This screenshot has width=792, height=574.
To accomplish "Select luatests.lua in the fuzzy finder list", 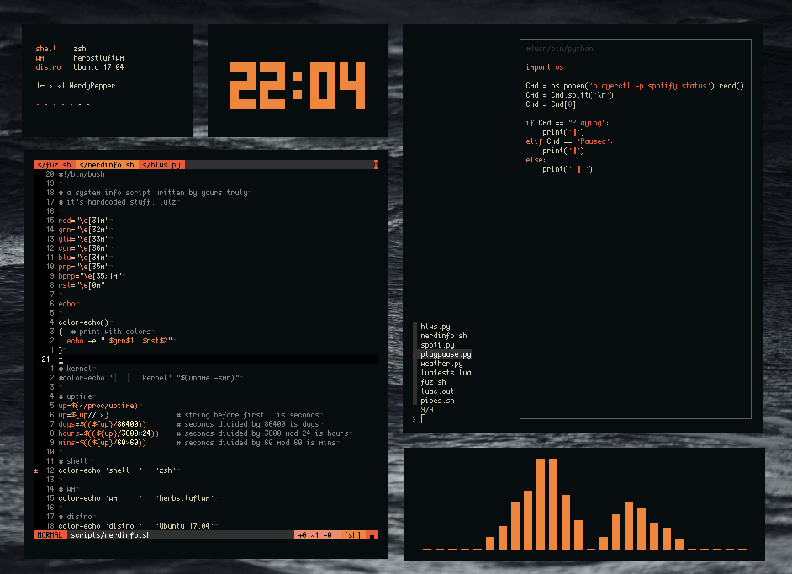I will coord(446,373).
